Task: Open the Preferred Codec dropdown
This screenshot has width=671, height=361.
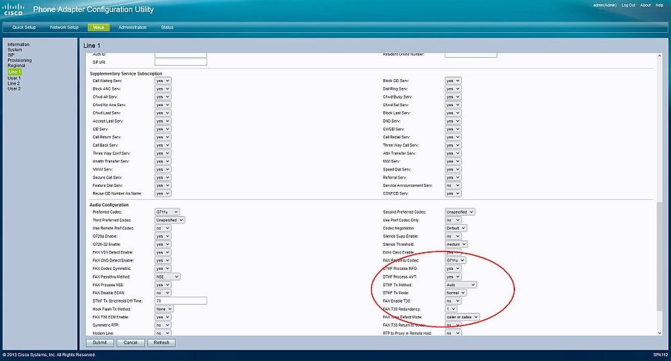Action: pyautogui.click(x=166, y=212)
